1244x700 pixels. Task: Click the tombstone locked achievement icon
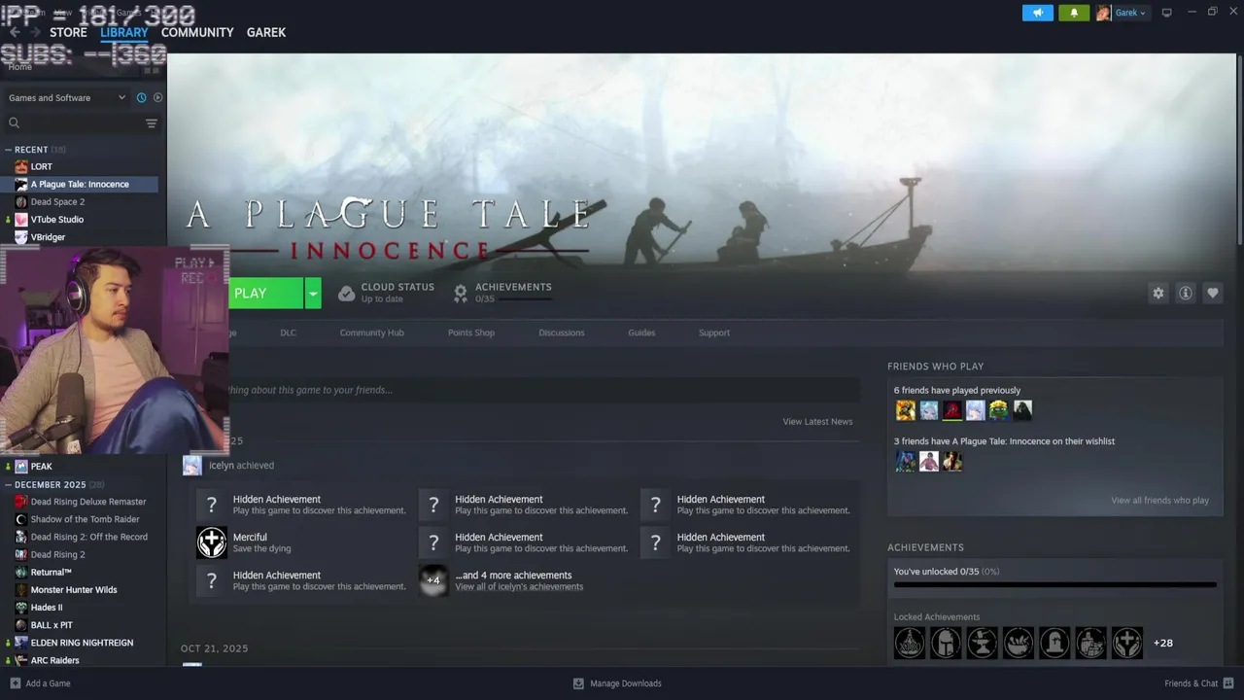coord(1054,643)
